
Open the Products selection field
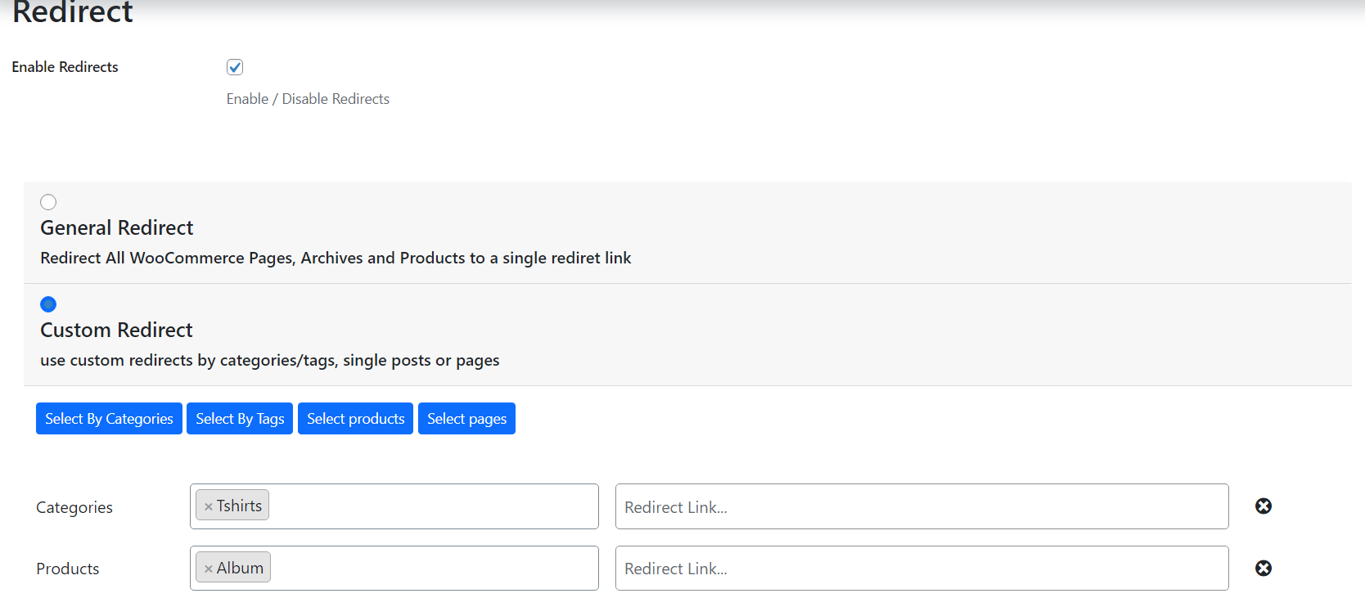click(x=434, y=568)
